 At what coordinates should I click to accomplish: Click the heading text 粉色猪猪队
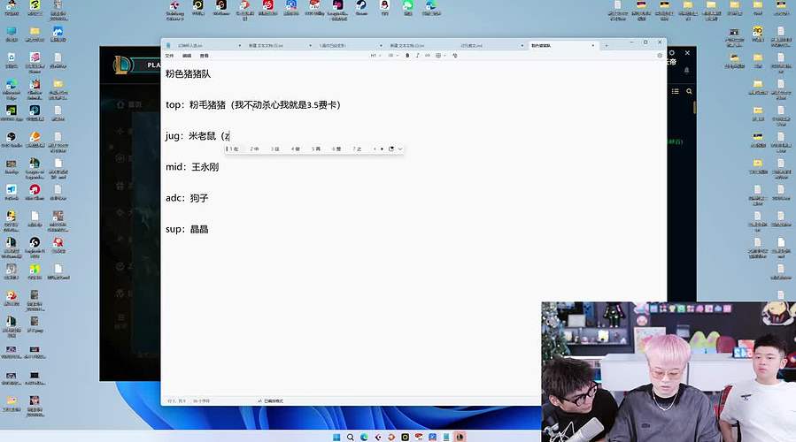pos(188,74)
